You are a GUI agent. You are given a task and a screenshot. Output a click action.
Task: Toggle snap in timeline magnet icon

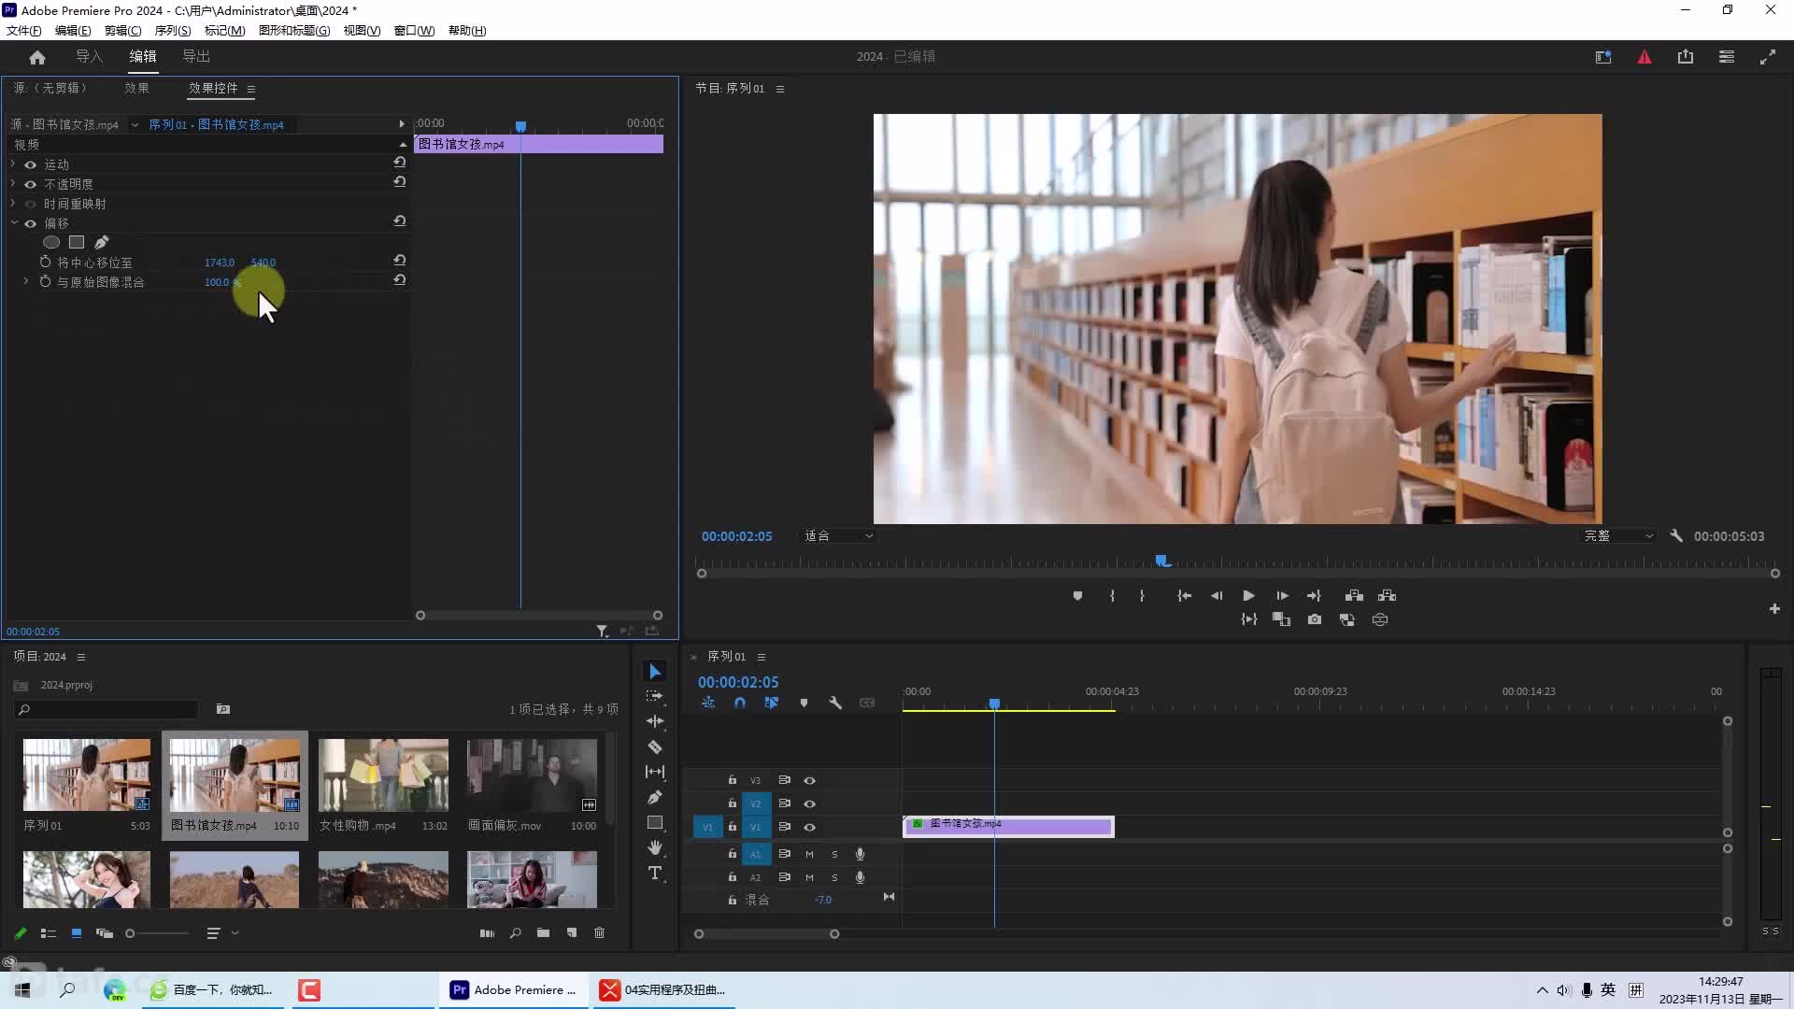click(740, 703)
